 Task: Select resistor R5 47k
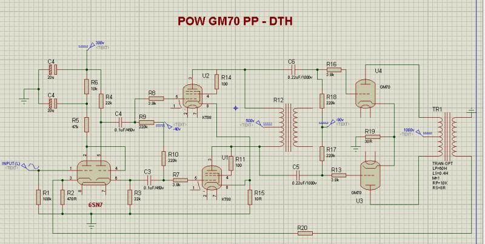click(87, 124)
